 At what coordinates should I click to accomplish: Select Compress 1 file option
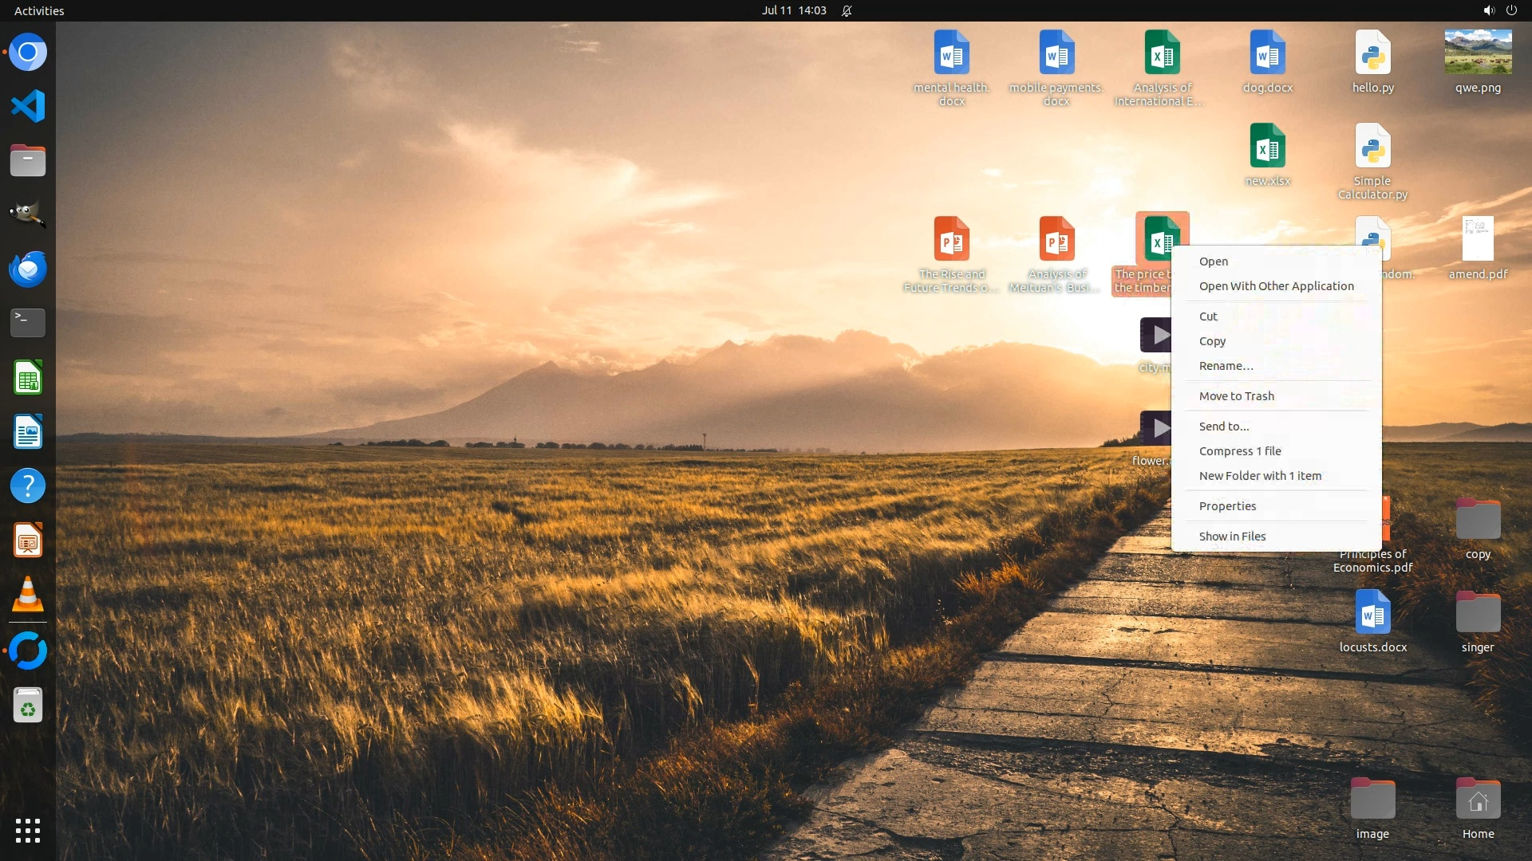(1239, 451)
